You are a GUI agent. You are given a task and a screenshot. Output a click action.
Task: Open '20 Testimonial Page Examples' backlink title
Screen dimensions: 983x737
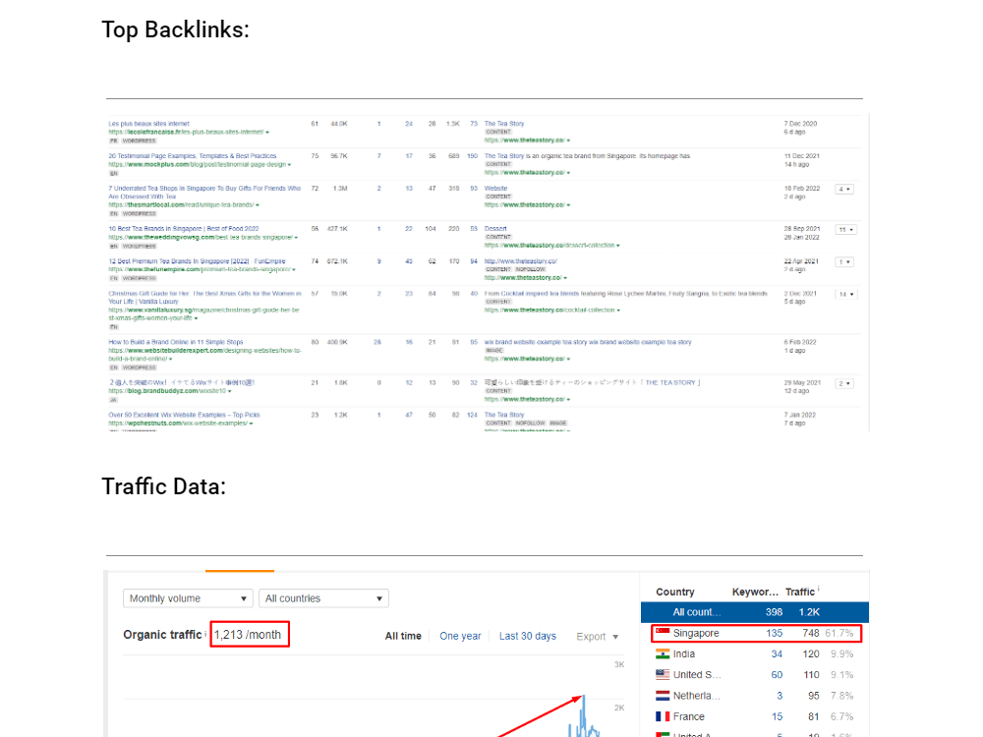(193, 156)
